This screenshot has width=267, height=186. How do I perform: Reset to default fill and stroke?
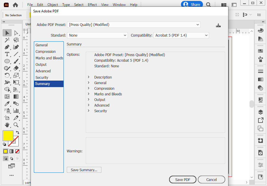point(4,144)
